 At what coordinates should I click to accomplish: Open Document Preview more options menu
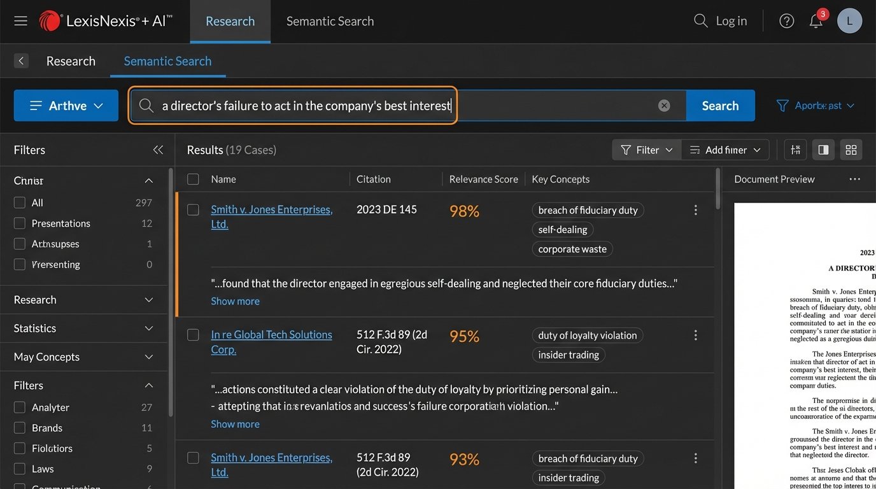[x=854, y=180]
